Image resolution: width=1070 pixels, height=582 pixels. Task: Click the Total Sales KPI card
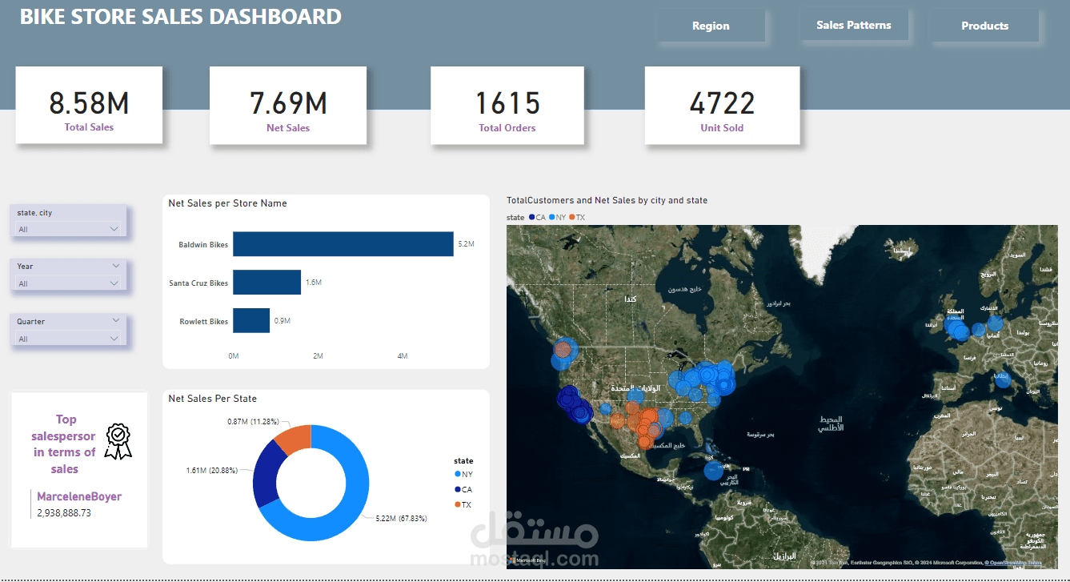point(88,104)
